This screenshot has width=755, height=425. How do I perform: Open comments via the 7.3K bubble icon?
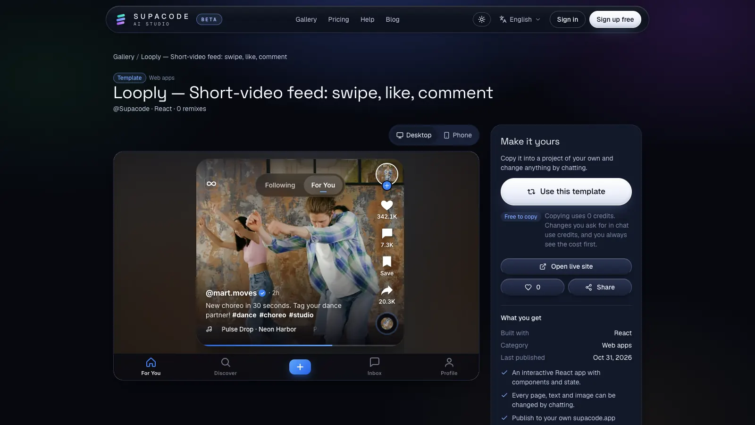pos(387,234)
